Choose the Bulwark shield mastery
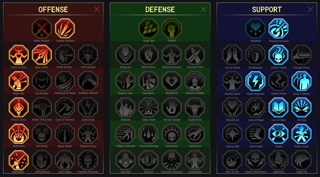320x177 pixels. pos(149,160)
